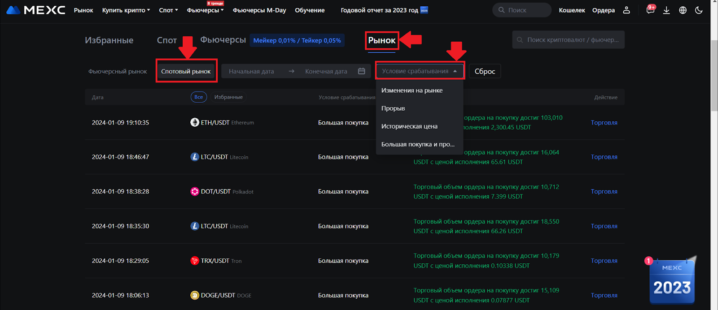Click LTC coin icon in 18:46:47 row
This screenshot has height=310, width=718.
click(195, 157)
